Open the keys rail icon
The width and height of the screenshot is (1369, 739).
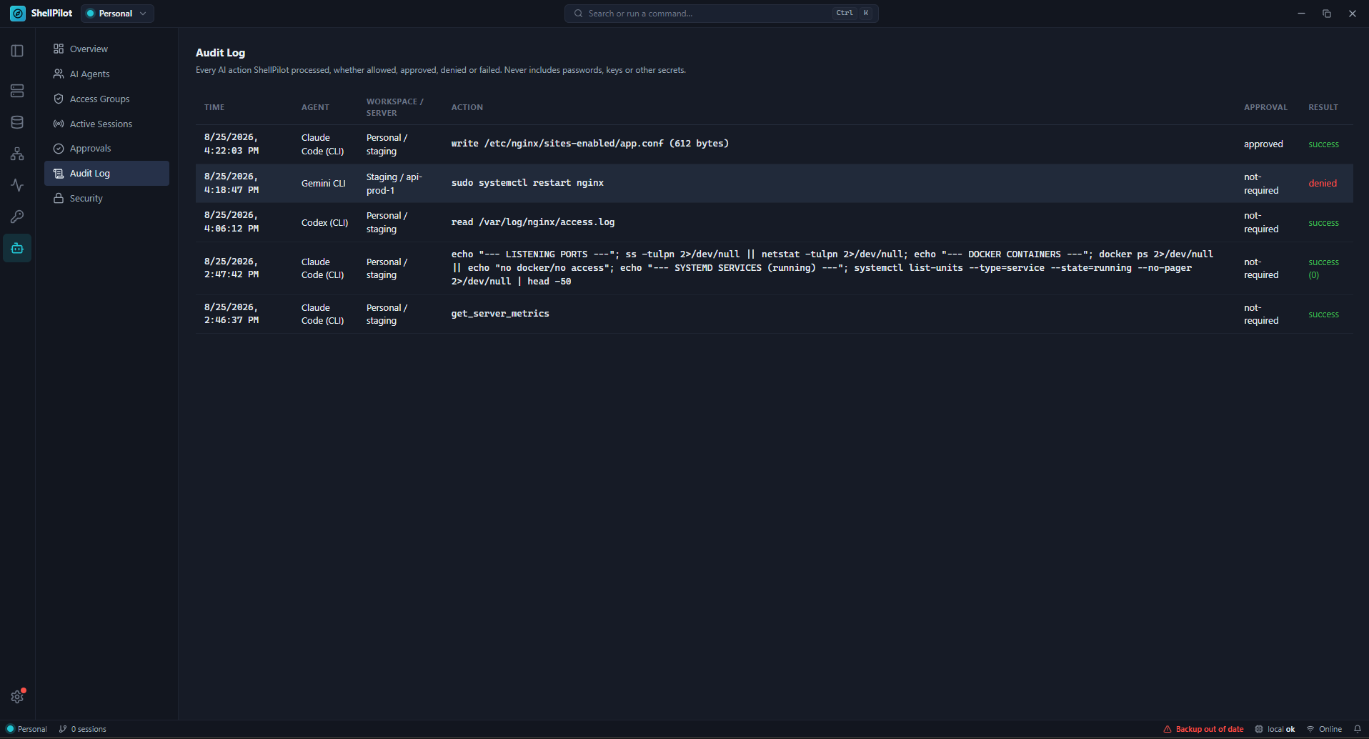[17, 217]
